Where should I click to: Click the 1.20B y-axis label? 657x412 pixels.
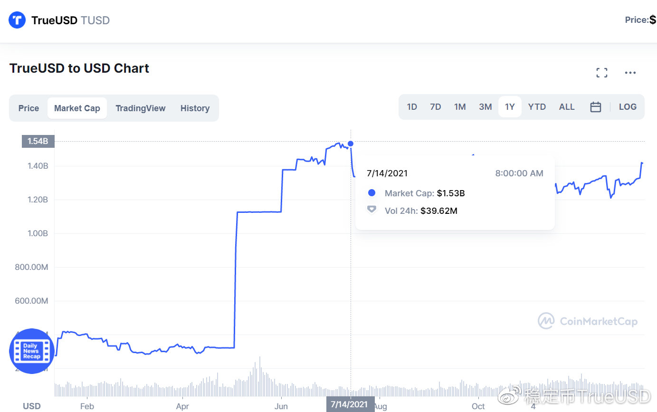(x=38, y=200)
